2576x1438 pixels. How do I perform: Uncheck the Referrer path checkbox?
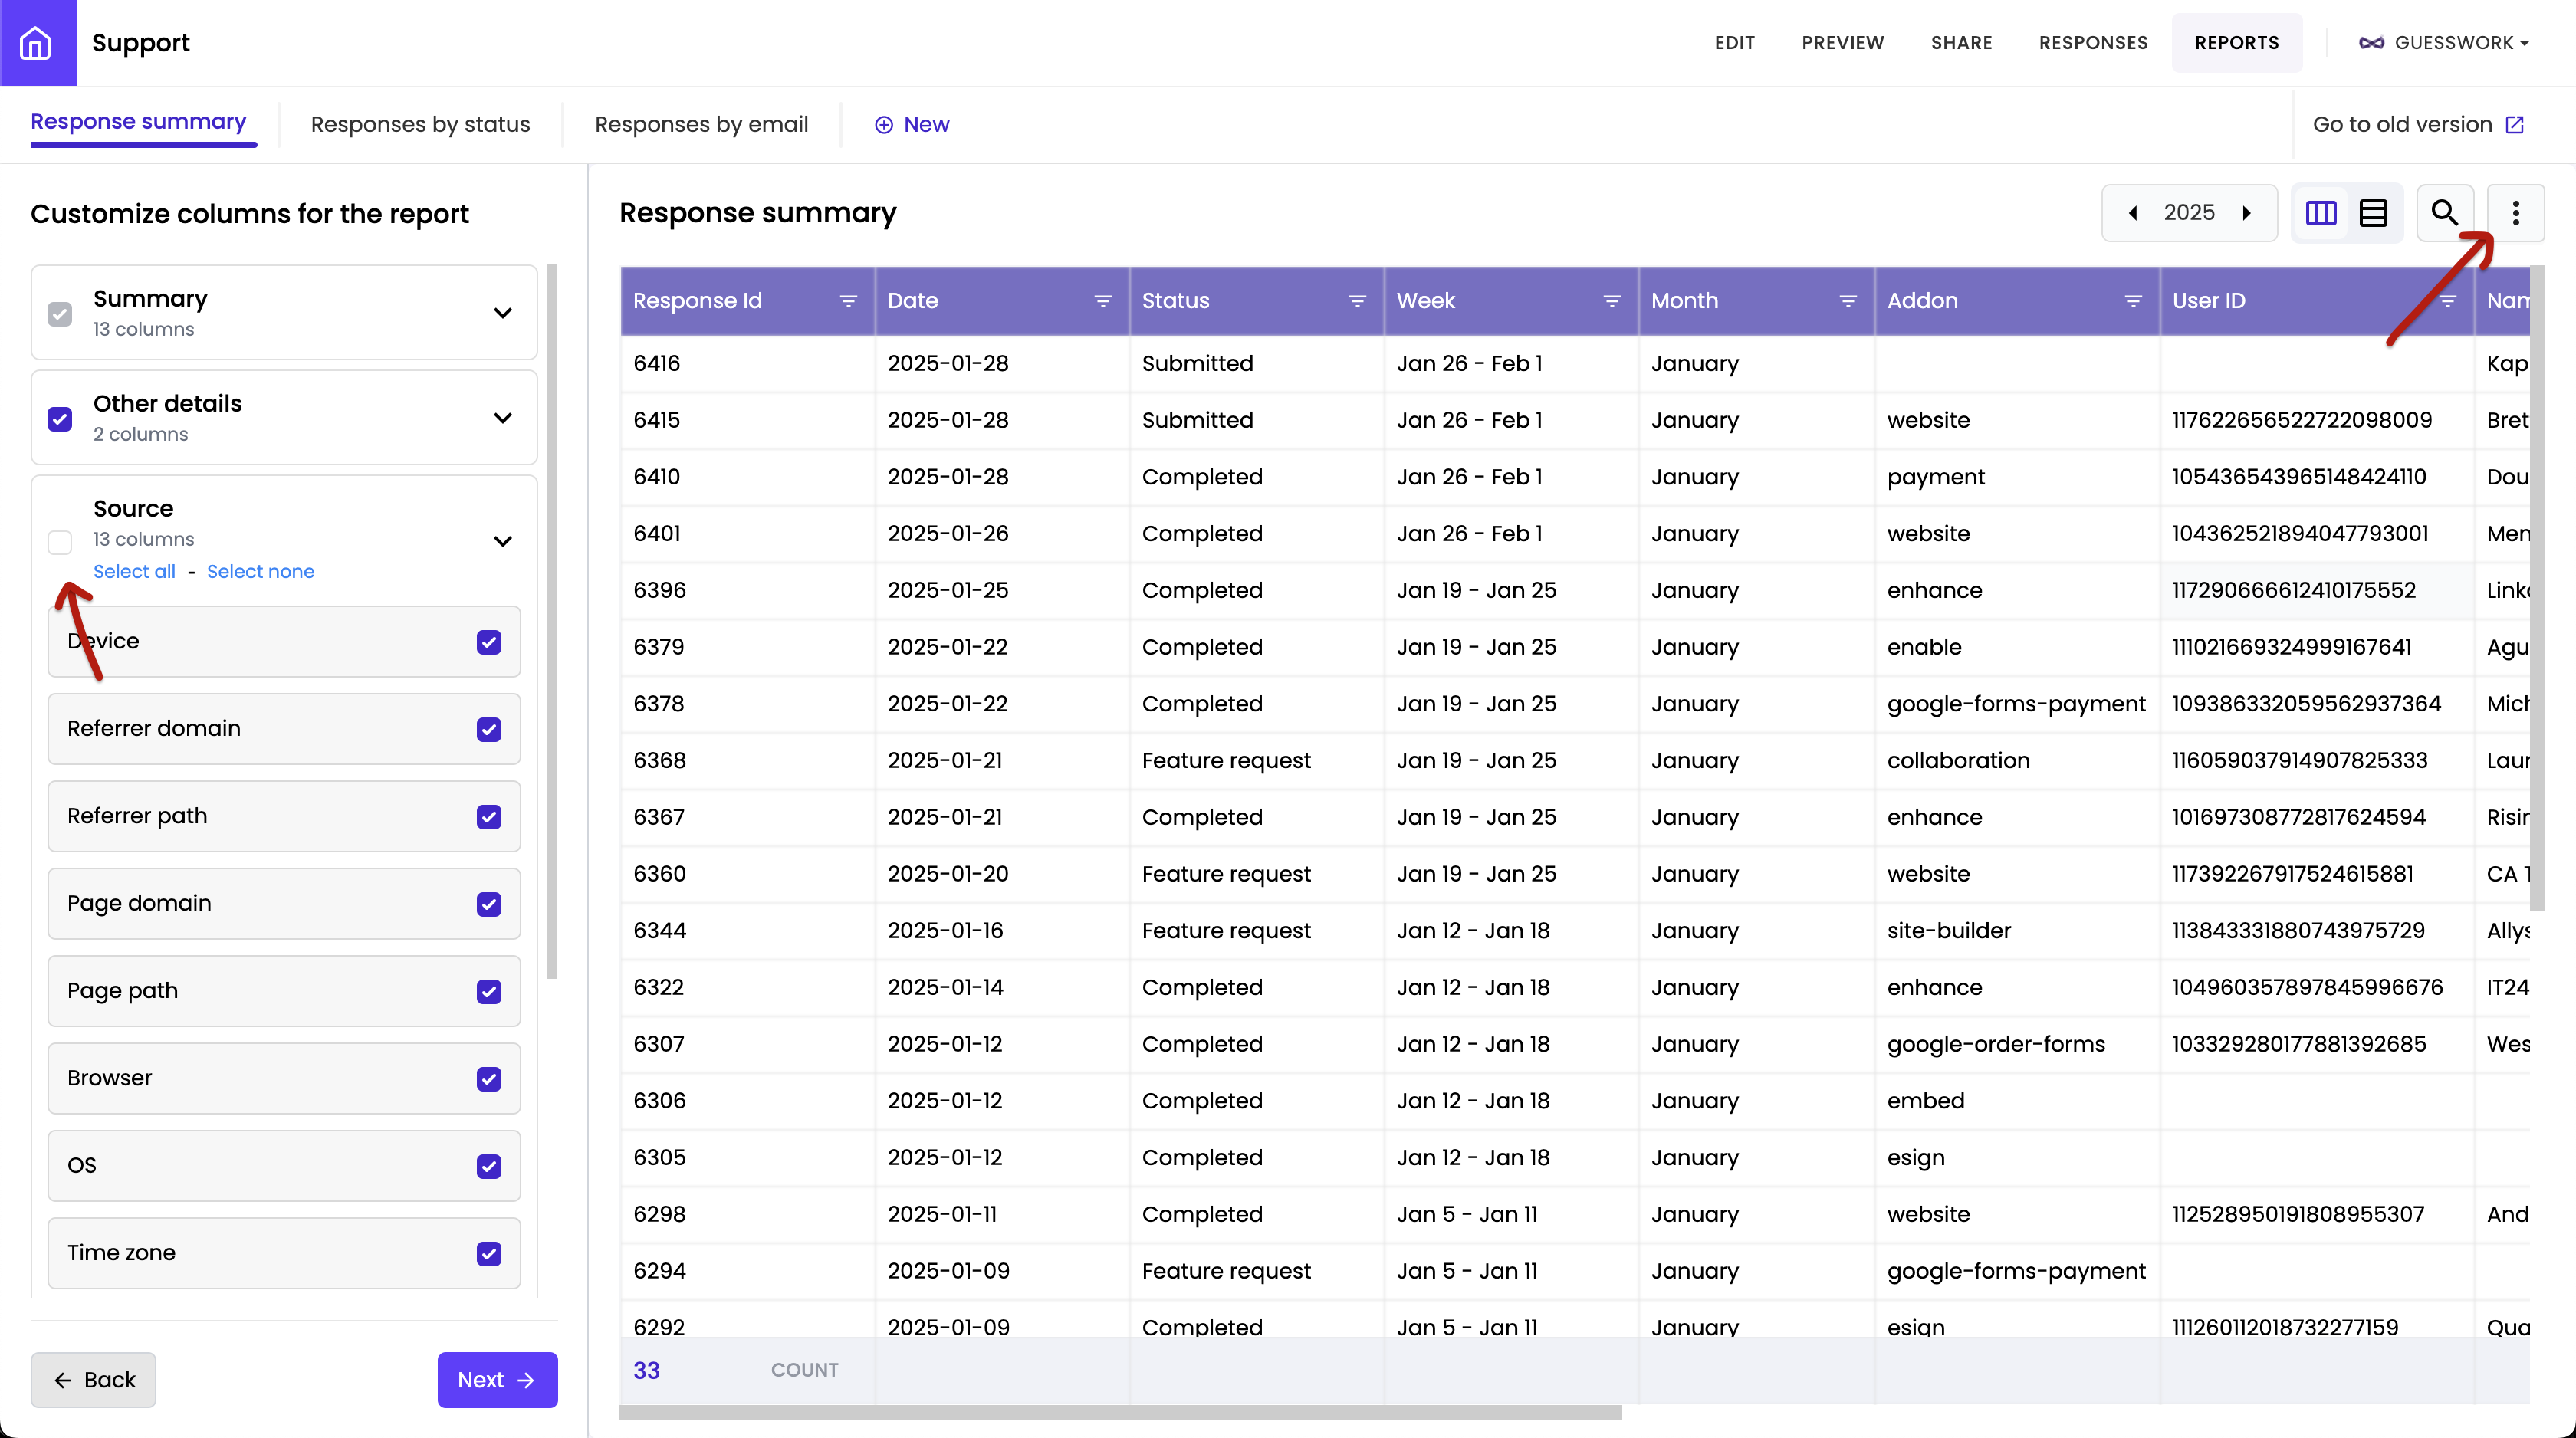click(489, 817)
